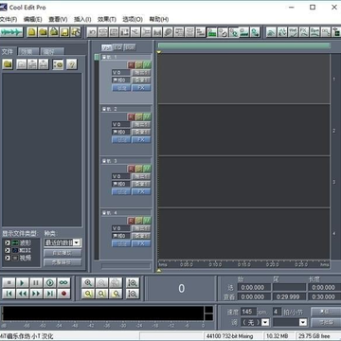Click the rewind transport button

pyautogui.click(x=22, y=294)
